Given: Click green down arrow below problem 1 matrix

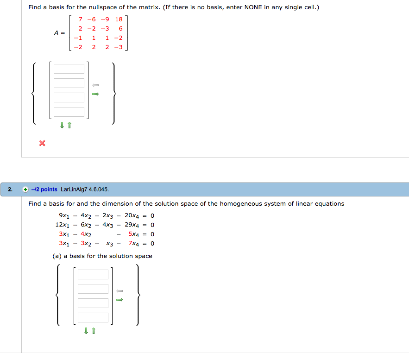Looking at the screenshot, I should [62, 124].
